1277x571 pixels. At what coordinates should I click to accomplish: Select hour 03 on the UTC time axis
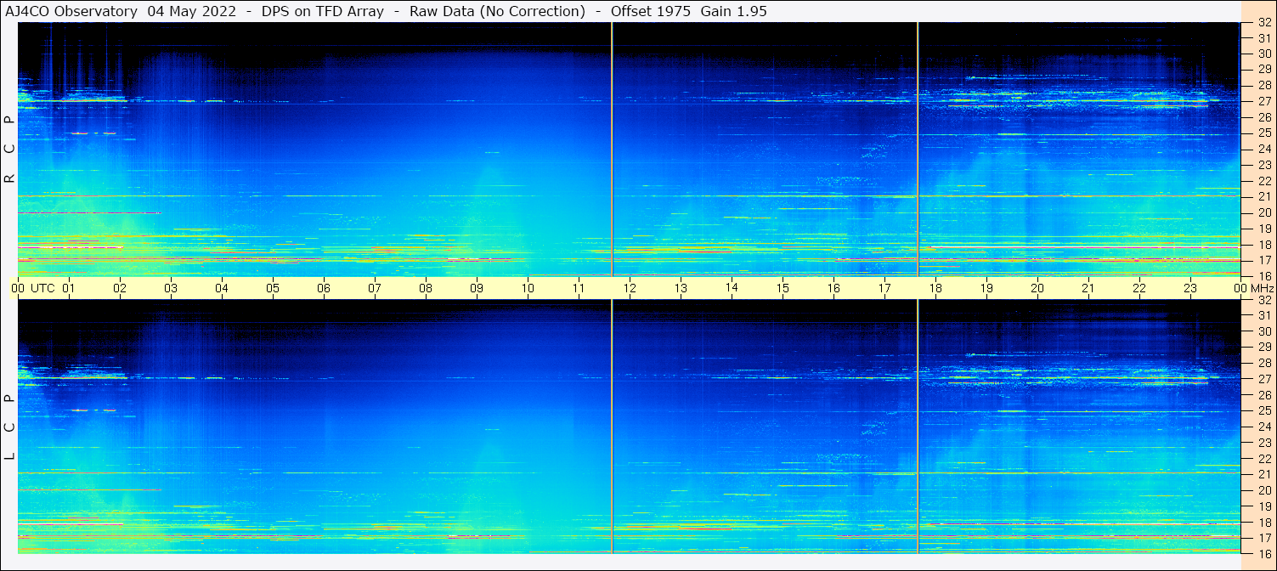pos(171,288)
